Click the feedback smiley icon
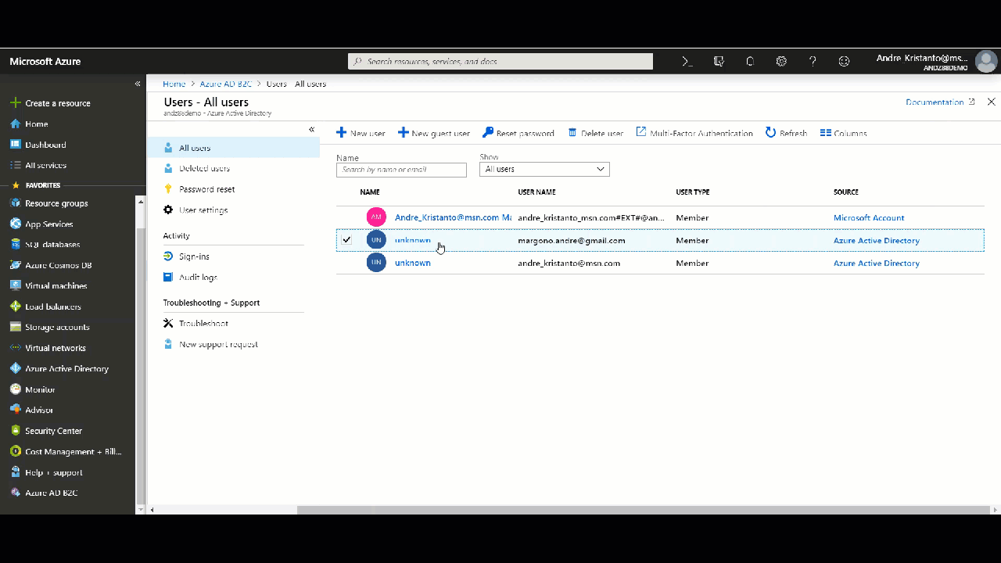The image size is (1001, 563). coord(844,61)
